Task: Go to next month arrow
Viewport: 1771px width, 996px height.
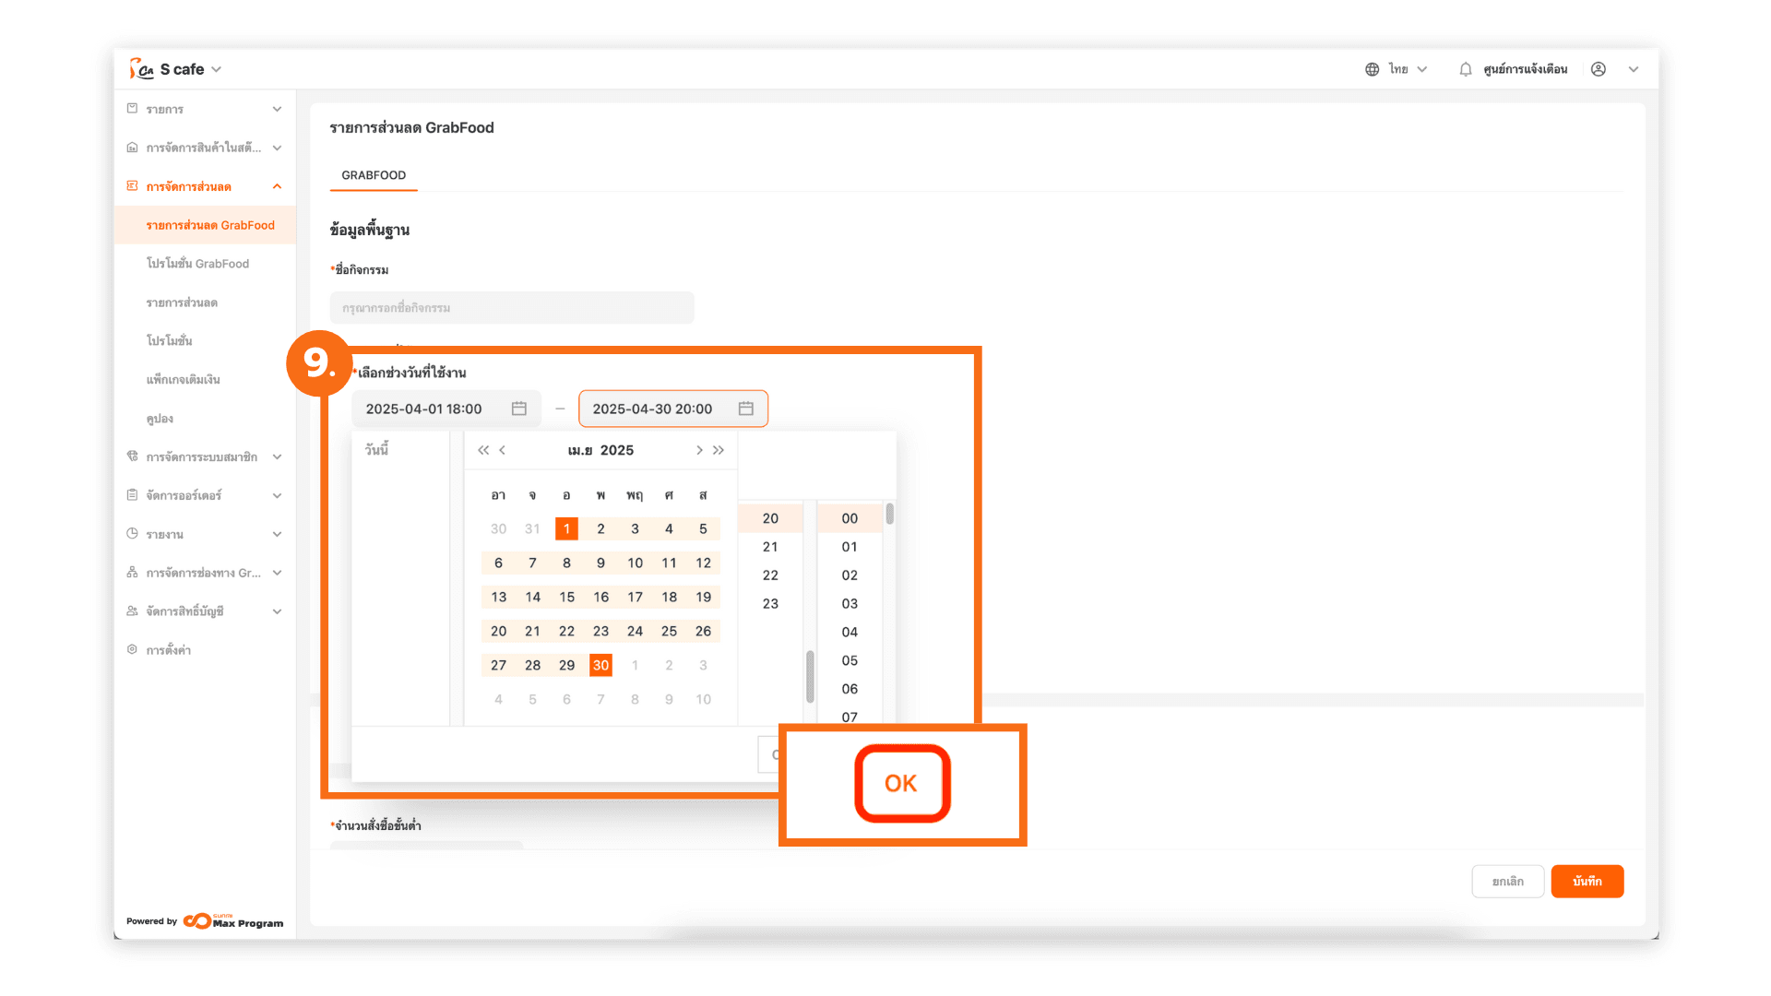Action: pos(699,450)
